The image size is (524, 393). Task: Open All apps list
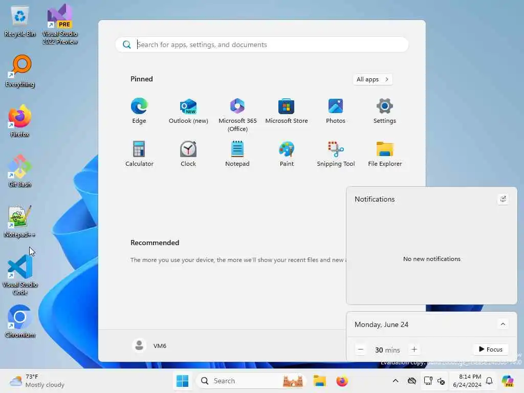(x=373, y=79)
